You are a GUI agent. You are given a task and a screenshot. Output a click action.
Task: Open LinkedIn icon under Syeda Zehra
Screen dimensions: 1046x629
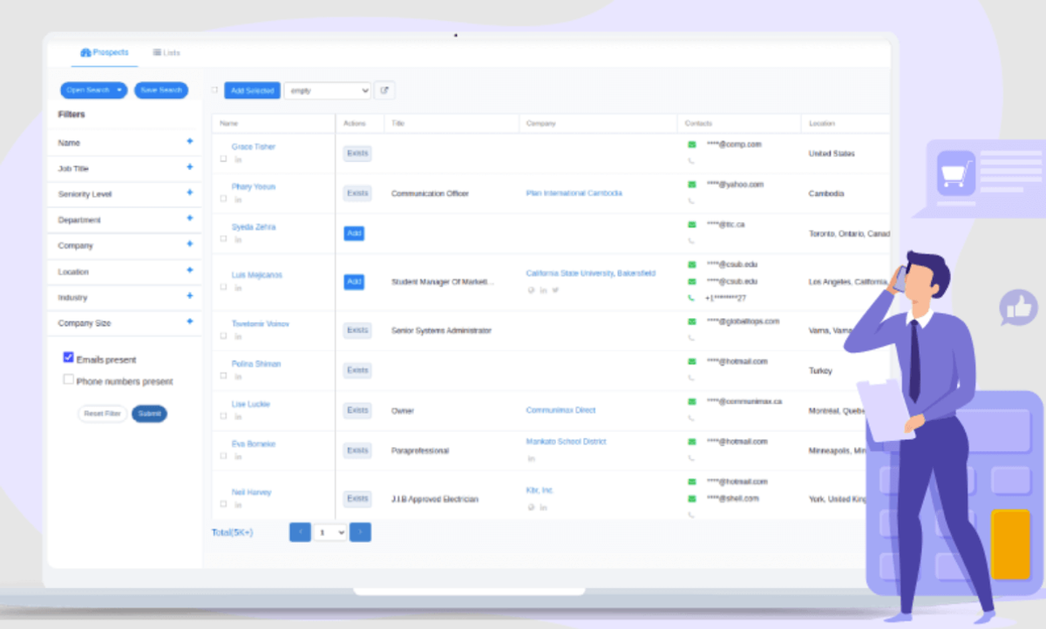[x=238, y=240]
